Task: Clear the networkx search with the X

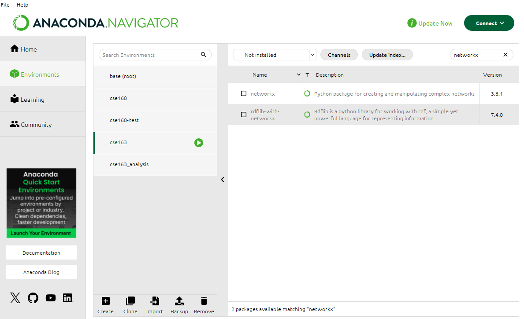Action: click(505, 55)
